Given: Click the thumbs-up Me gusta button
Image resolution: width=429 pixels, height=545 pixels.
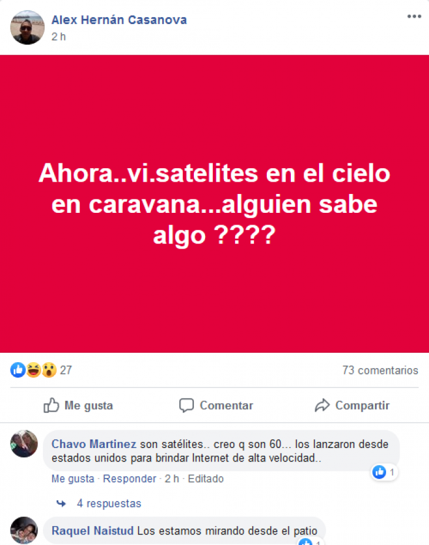Looking at the screenshot, I should 78,405.
